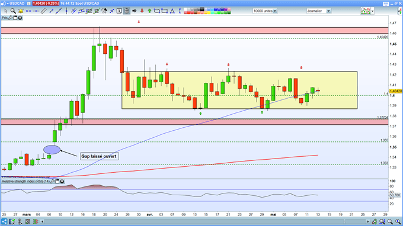403x226 pixels.
Task: Select the ellipse drawing tool
Action: coord(157,11)
